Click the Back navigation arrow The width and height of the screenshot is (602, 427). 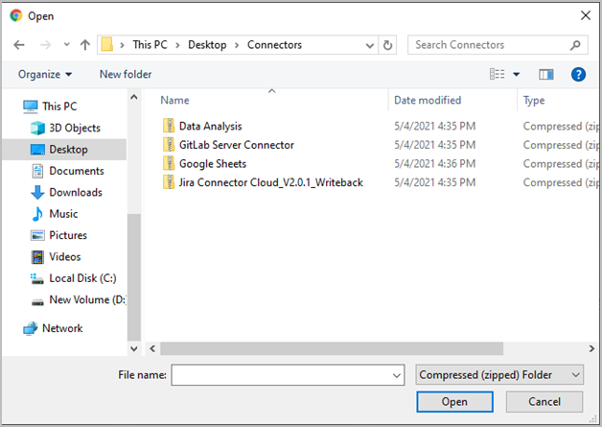point(19,45)
